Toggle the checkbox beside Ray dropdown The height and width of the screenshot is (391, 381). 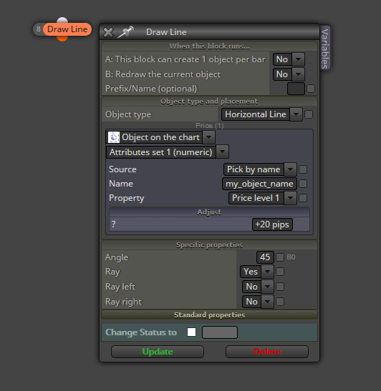point(280,272)
